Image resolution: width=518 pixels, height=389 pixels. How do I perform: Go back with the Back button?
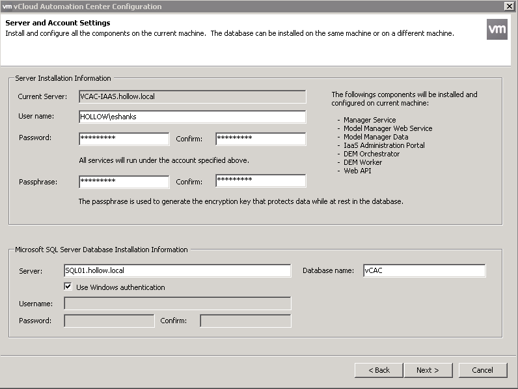tap(379, 370)
